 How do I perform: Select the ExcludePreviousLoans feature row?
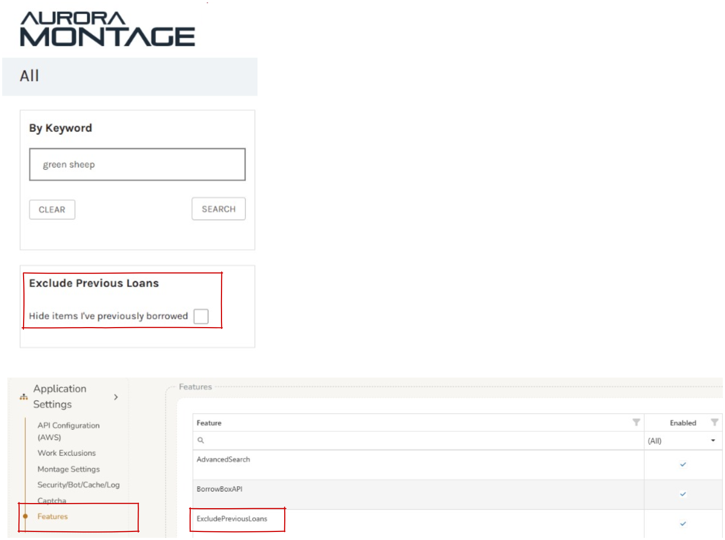[232, 519]
